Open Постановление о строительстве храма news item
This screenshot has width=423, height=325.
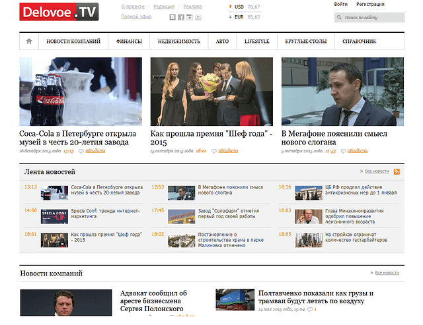coord(231,240)
